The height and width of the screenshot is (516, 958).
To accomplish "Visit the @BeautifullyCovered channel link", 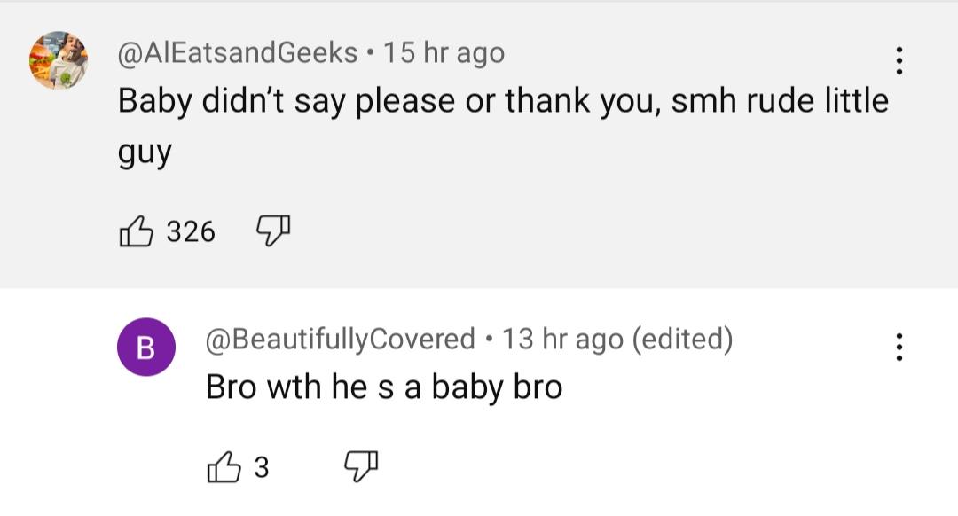I will pyautogui.click(x=341, y=339).
